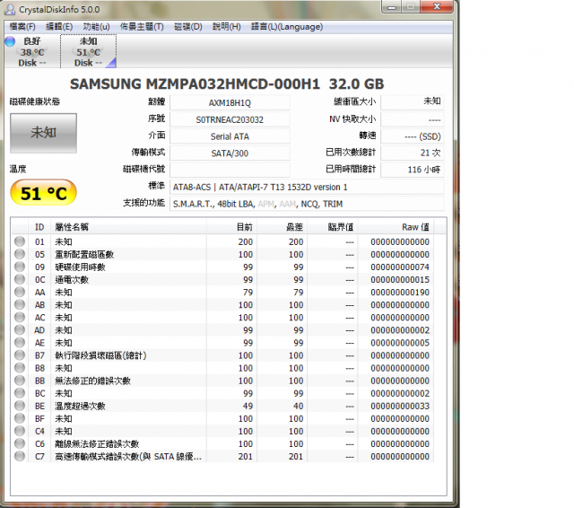
Task: Select the 執行階段損壞磁區(總計) row
Action: [x=222, y=355]
